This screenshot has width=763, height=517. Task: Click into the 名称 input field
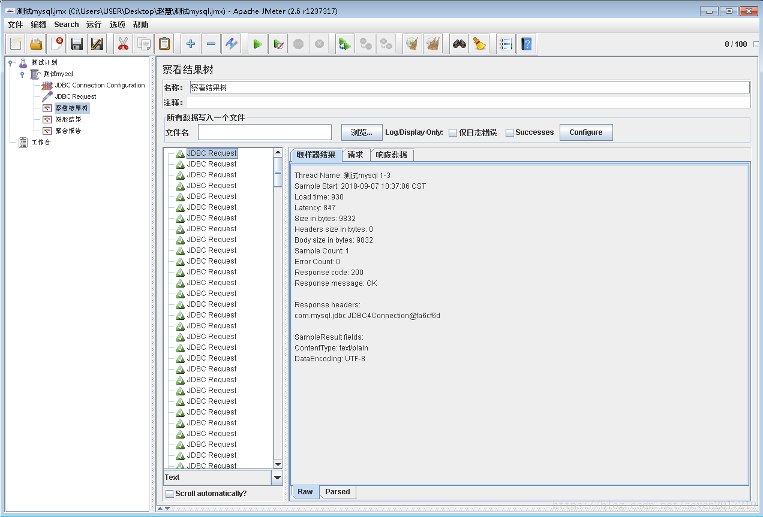(469, 87)
